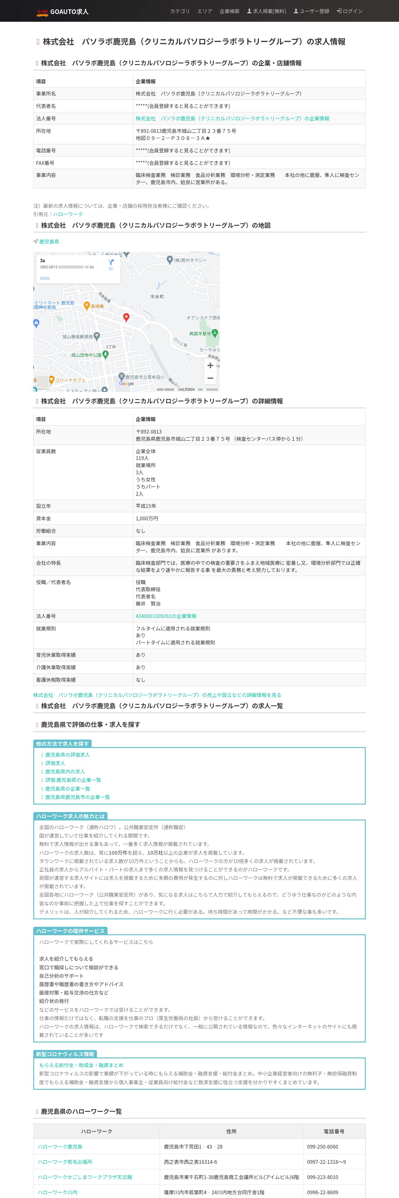Open 鹿児島県の評価求人 link

point(67,755)
